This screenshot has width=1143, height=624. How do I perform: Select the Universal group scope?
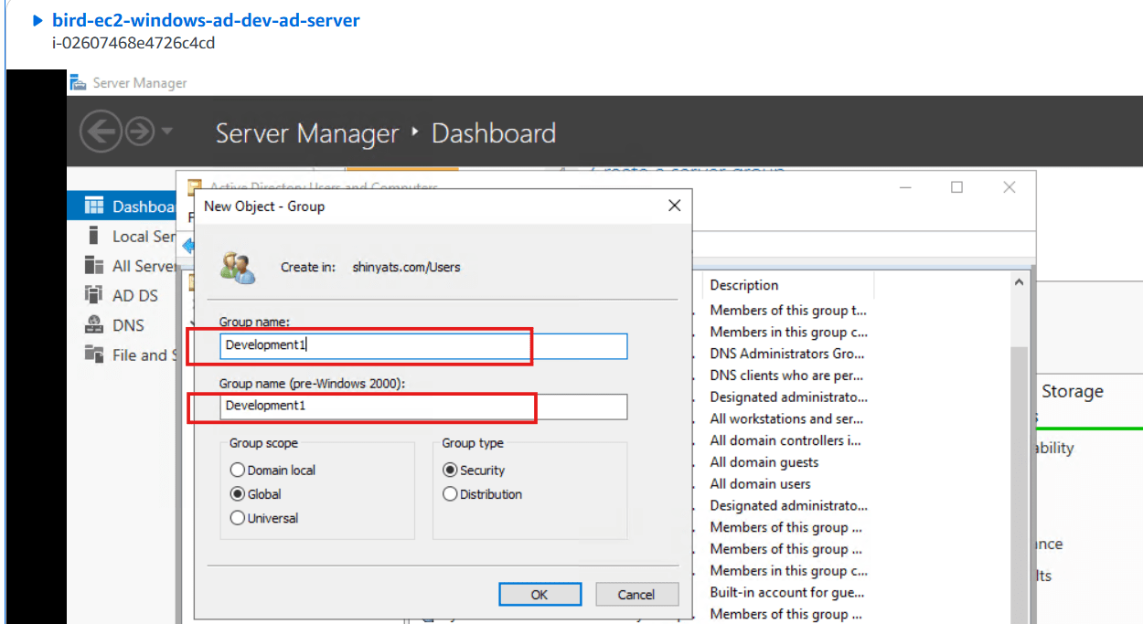pos(238,518)
